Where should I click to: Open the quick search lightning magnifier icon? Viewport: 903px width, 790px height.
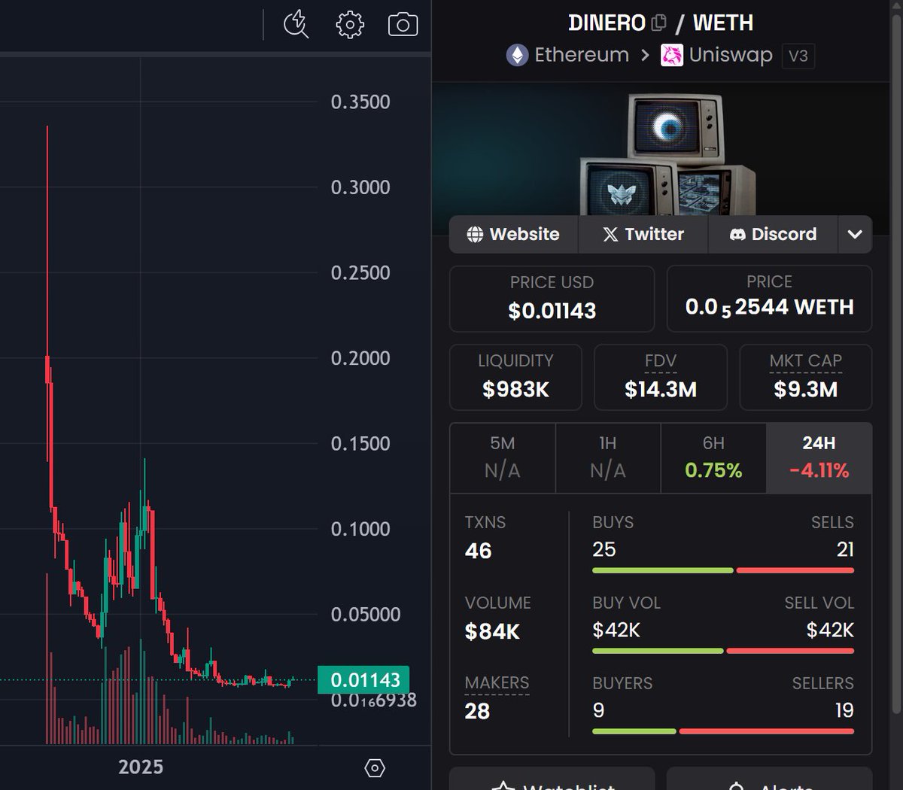(x=296, y=24)
